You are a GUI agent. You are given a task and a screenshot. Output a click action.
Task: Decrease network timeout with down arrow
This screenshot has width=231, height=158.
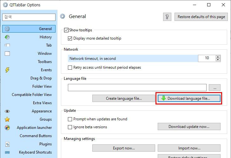pyautogui.click(x=218, y=60)
